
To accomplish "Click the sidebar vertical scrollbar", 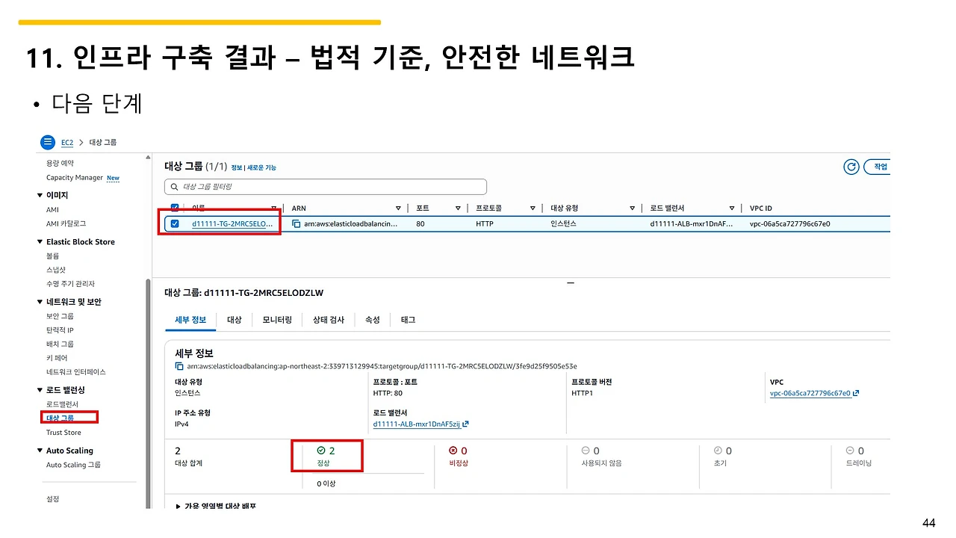I will pos(148,393).
